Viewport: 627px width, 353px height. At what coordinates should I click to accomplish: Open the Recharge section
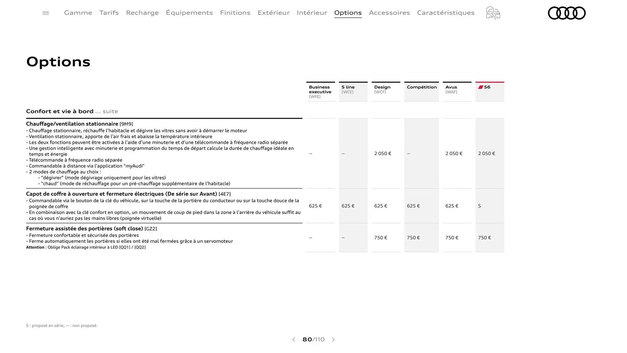142,13
